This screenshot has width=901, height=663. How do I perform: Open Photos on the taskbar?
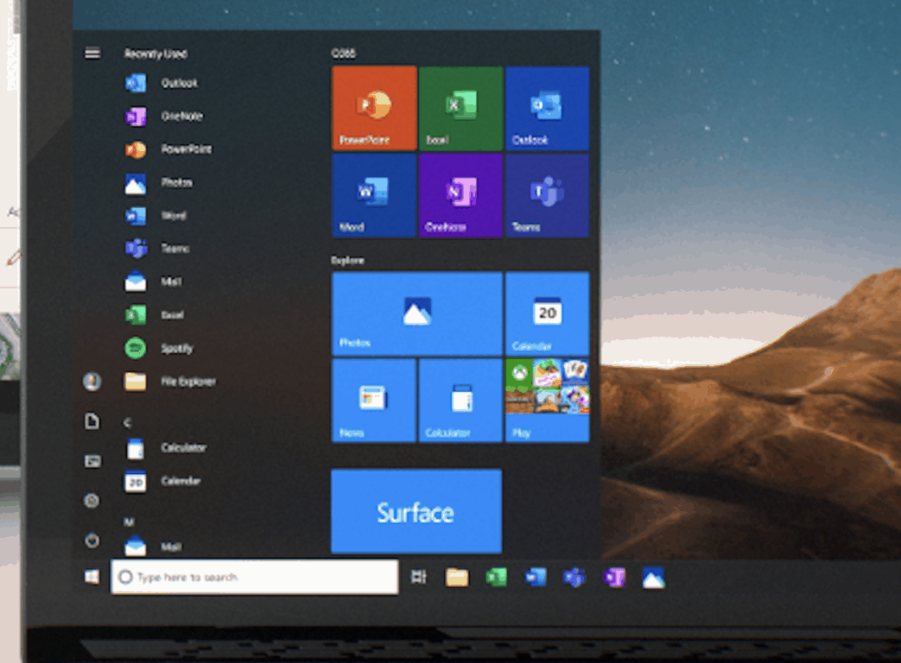click(653, 578)
